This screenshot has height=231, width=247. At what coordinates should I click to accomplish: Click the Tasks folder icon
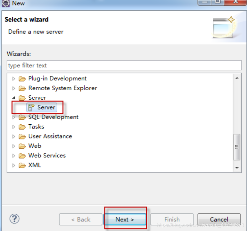tap(22, 127)
